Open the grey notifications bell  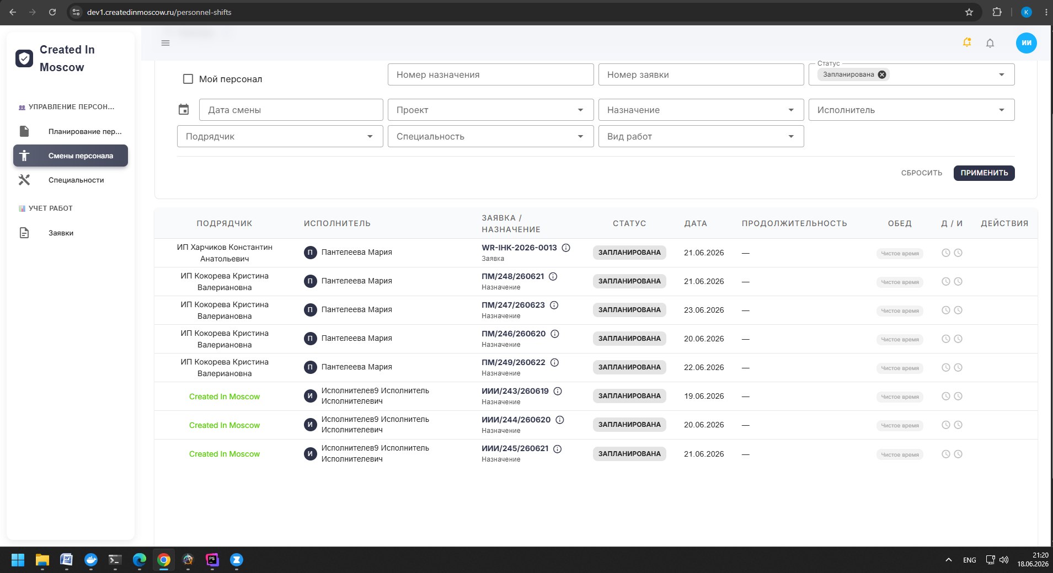click(x=990, y=43)
